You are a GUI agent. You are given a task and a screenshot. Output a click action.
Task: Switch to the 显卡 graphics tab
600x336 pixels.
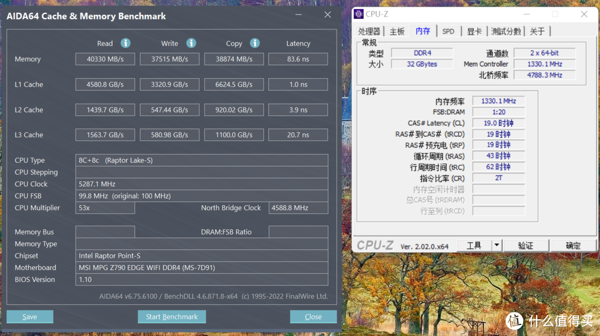(473, 32)
